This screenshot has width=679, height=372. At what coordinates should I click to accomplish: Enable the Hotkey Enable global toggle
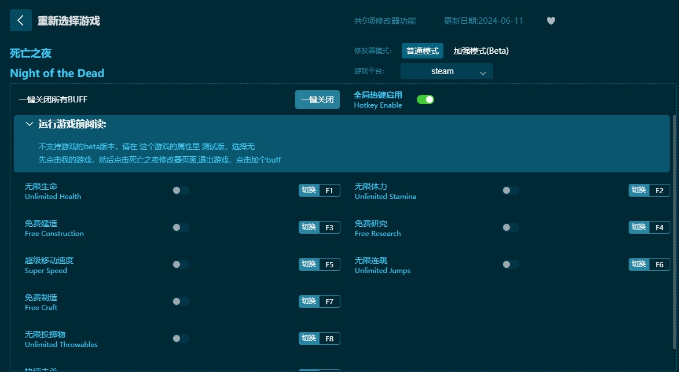tap(425, 99)
